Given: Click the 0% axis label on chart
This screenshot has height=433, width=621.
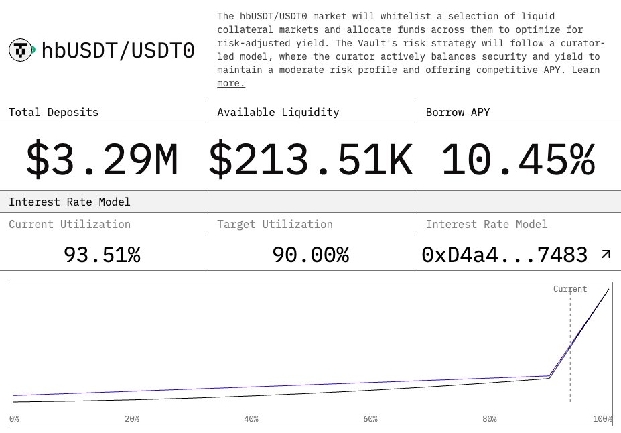Looking at the screenshot, I should (14, 419).
